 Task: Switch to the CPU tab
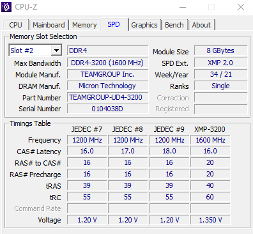coord(15,25)
